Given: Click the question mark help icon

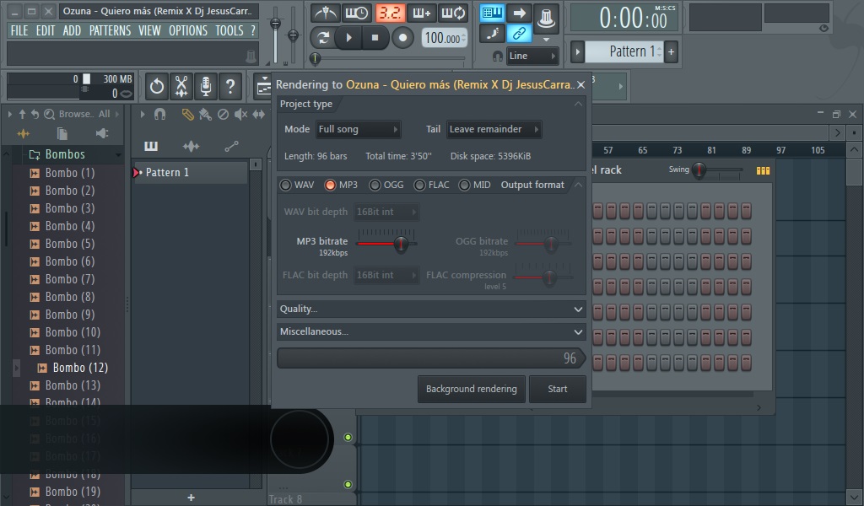Looking at the screenshot, I should (x=230, y=87).
